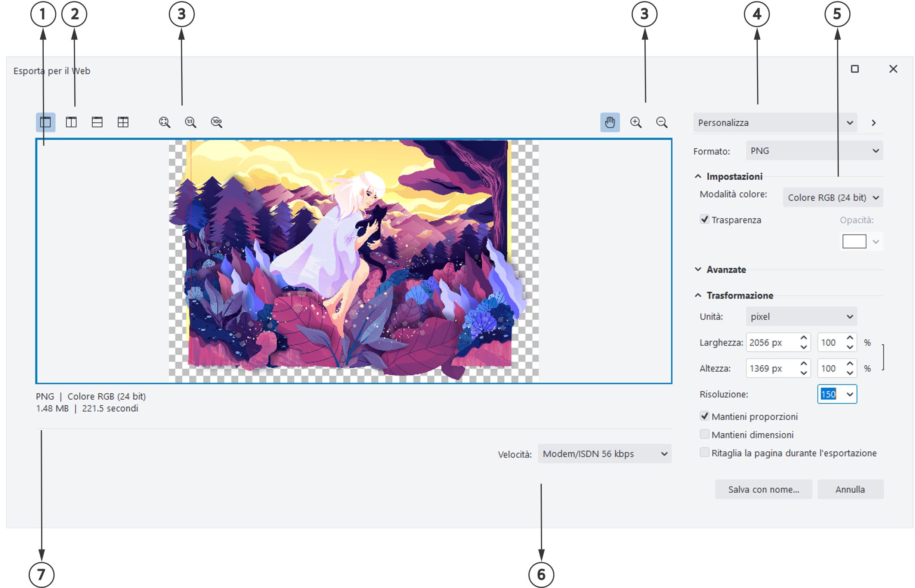The width and height of the screenshot is (915, 588).
Task: Open the Risoluzione dropdown arrow
Action: click(x=850, y=394)
